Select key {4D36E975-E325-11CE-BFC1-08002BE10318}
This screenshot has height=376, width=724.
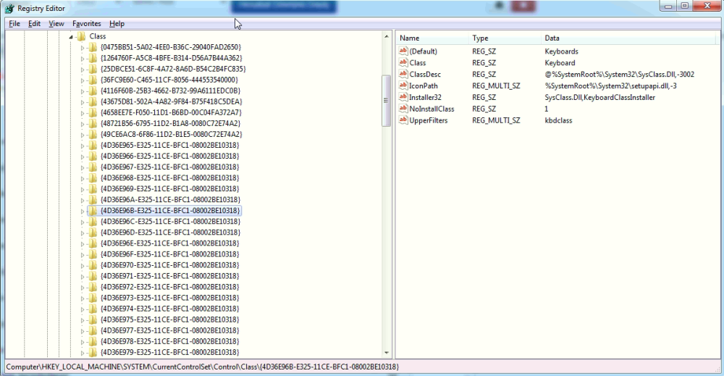[170, 319]
